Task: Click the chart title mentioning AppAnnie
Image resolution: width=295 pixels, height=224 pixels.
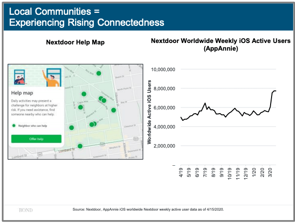Action: (x=220, y=45)
